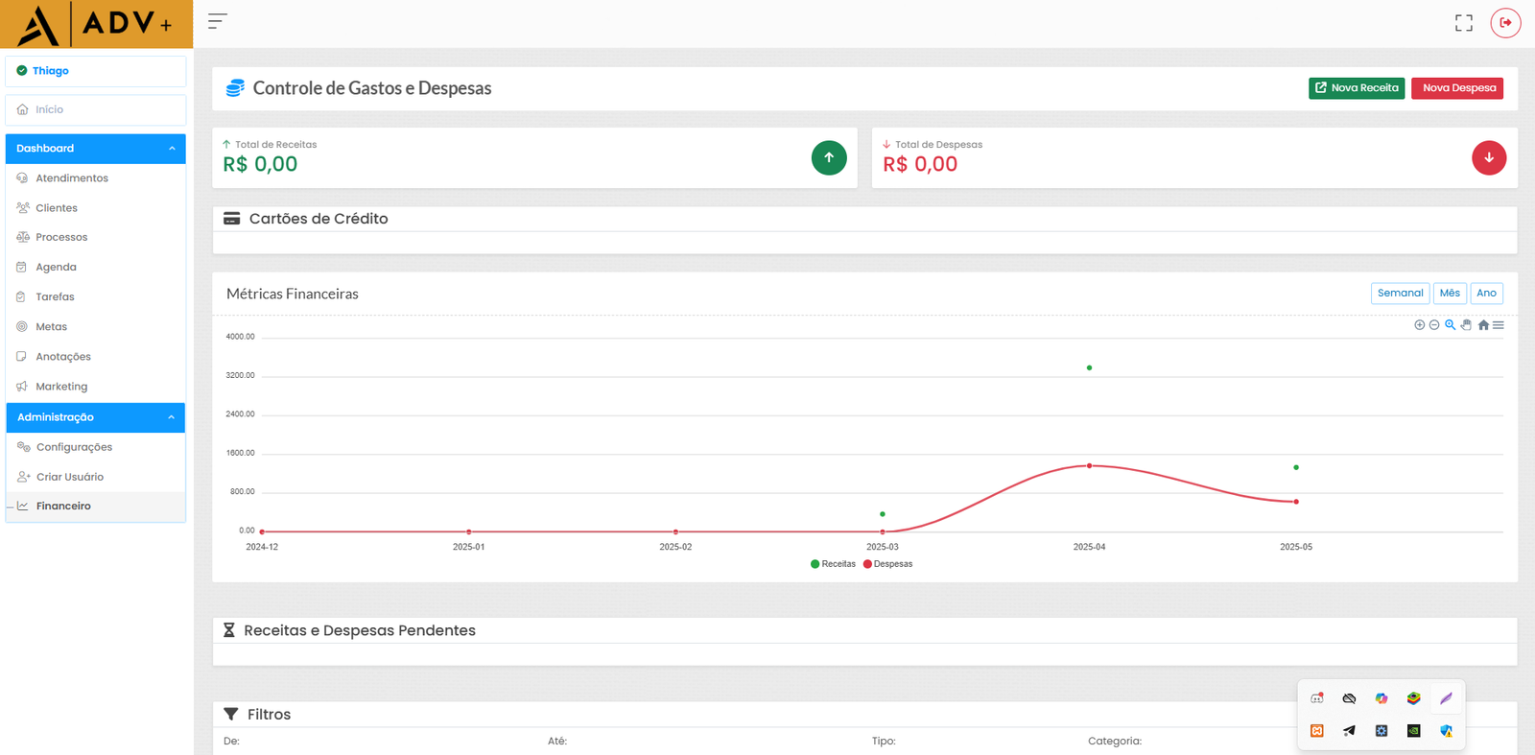1535x755 pixels.
Task: Open the chart hamburger export menu
Action: click(1499, 325)
